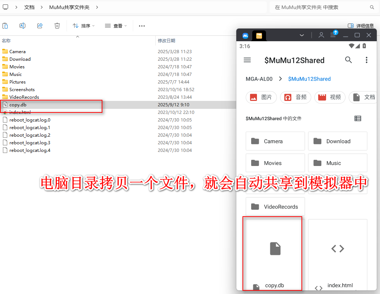Click the delete trash icon in Explorer

click(x=57, y=26)
